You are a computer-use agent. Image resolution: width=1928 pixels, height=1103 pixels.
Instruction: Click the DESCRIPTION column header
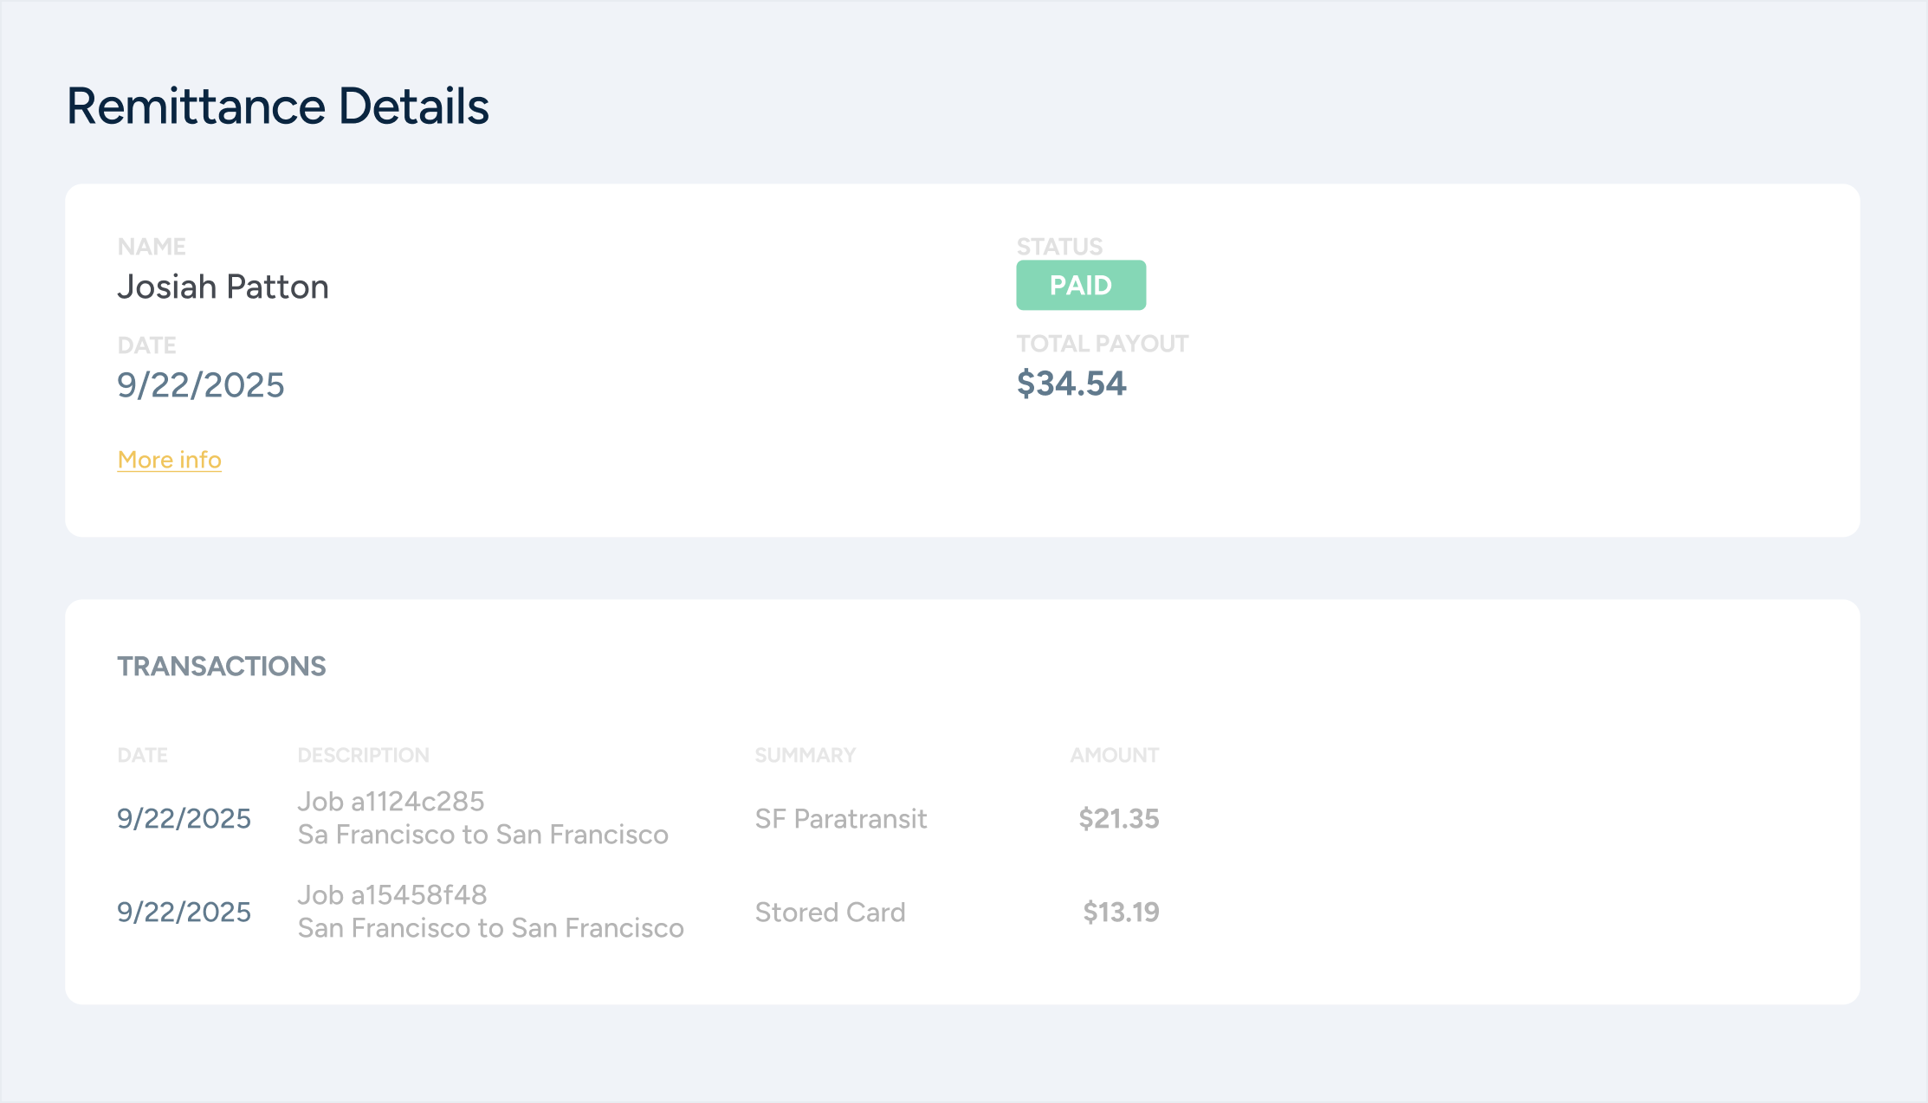[363, 755]
